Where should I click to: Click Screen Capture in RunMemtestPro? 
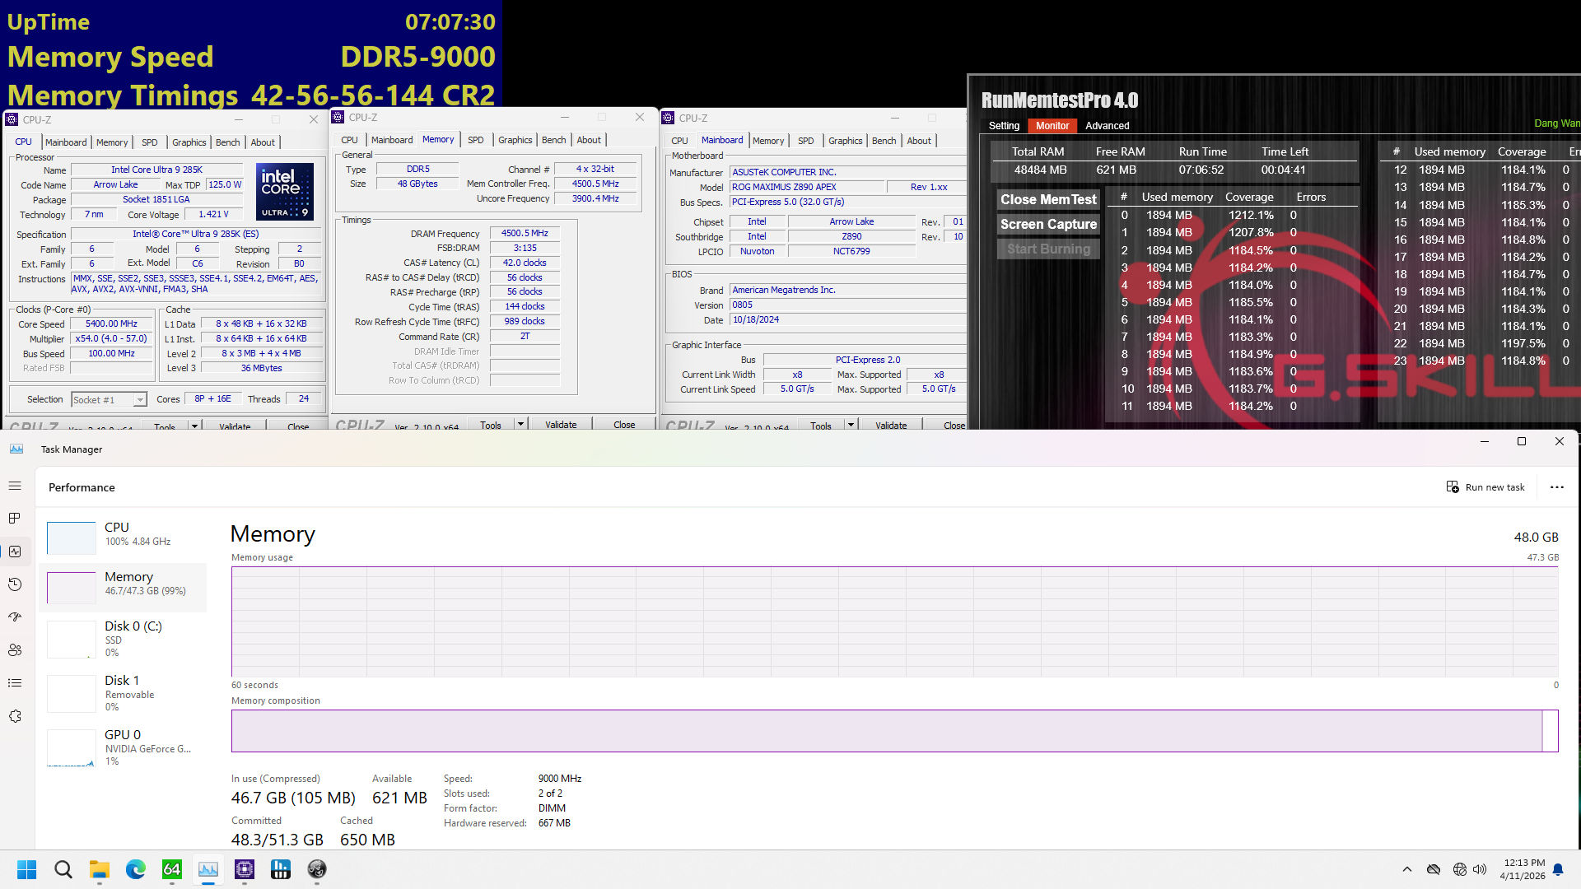click(x=1047, y=224)
